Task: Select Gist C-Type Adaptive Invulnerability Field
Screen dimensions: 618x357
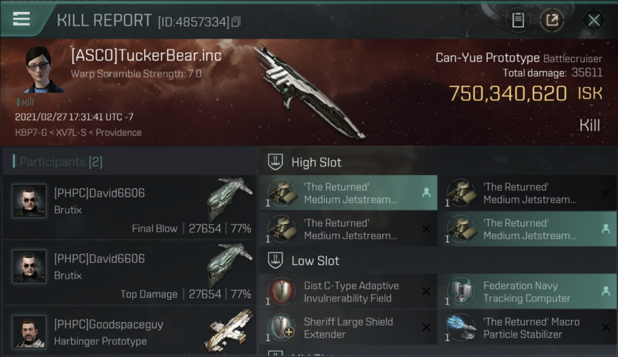Action: pos(348,292)
